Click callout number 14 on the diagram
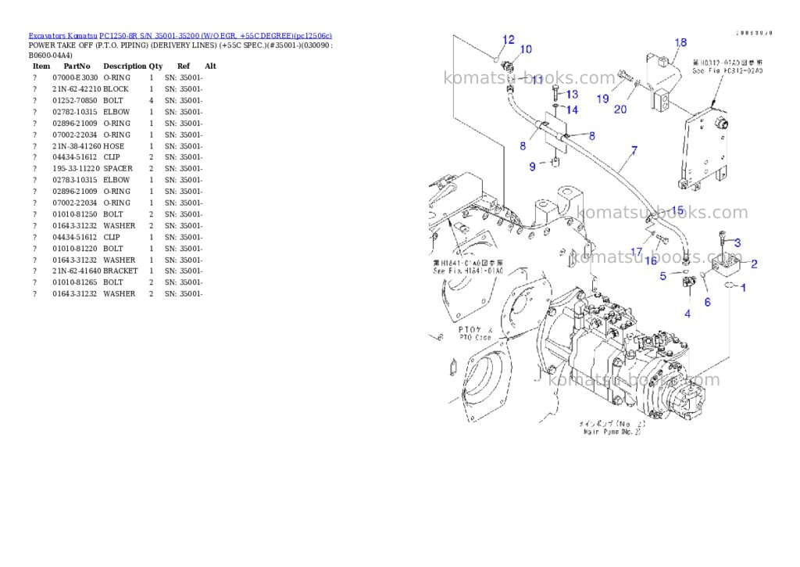 coord(572,109)
